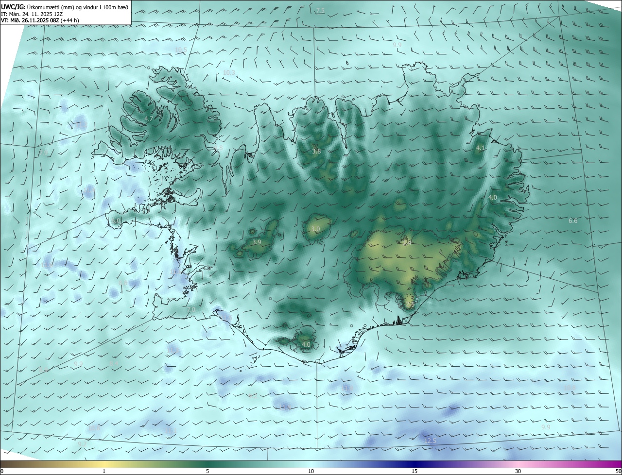Click the 10.5 value label on the map
The width and height of the screenshot is (622, 475).
(x=181, y=50)
